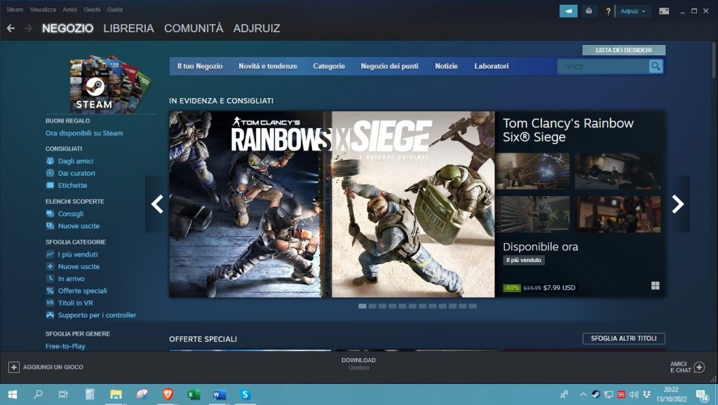The image size is (718, 405).
Task: Select the gamepad icon for controller support
Action: tap(48, 314)
